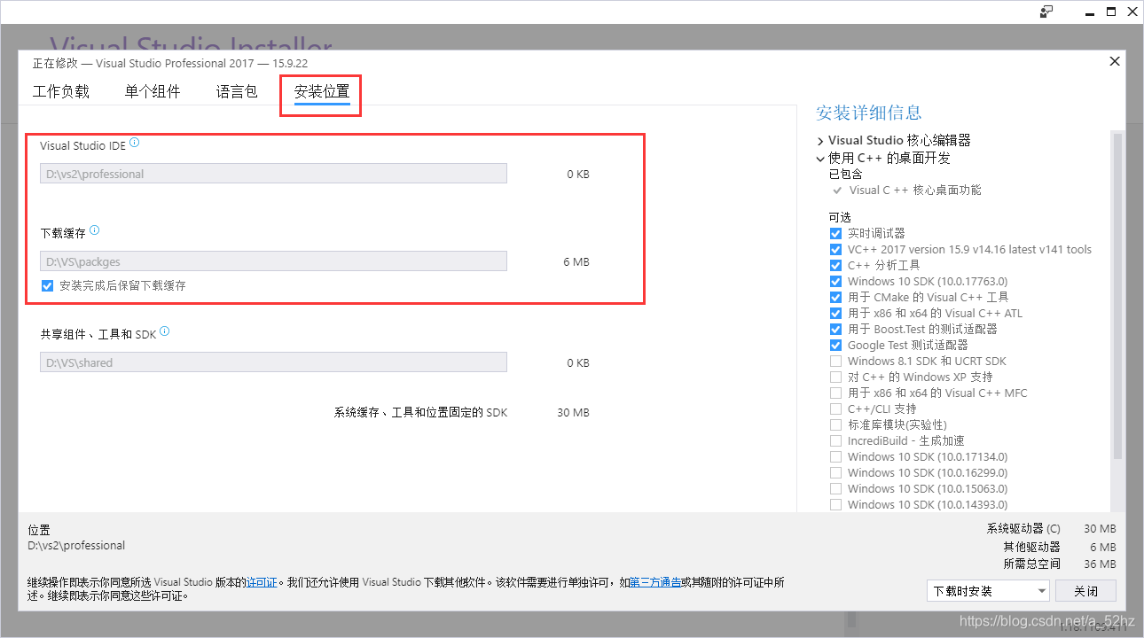Uncheck VC++ 2017 version 15.9 v141 tools
Viewport: 1144px width, 638px height.
pyautogui.click(x=835, y=249)
